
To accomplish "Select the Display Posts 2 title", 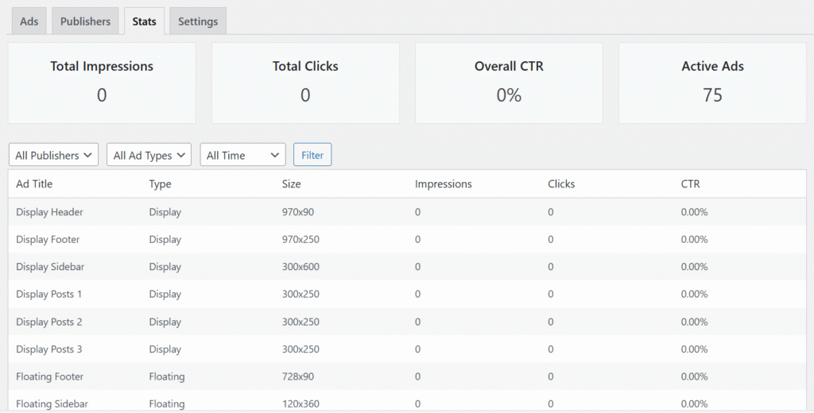I will coord(48,322).
